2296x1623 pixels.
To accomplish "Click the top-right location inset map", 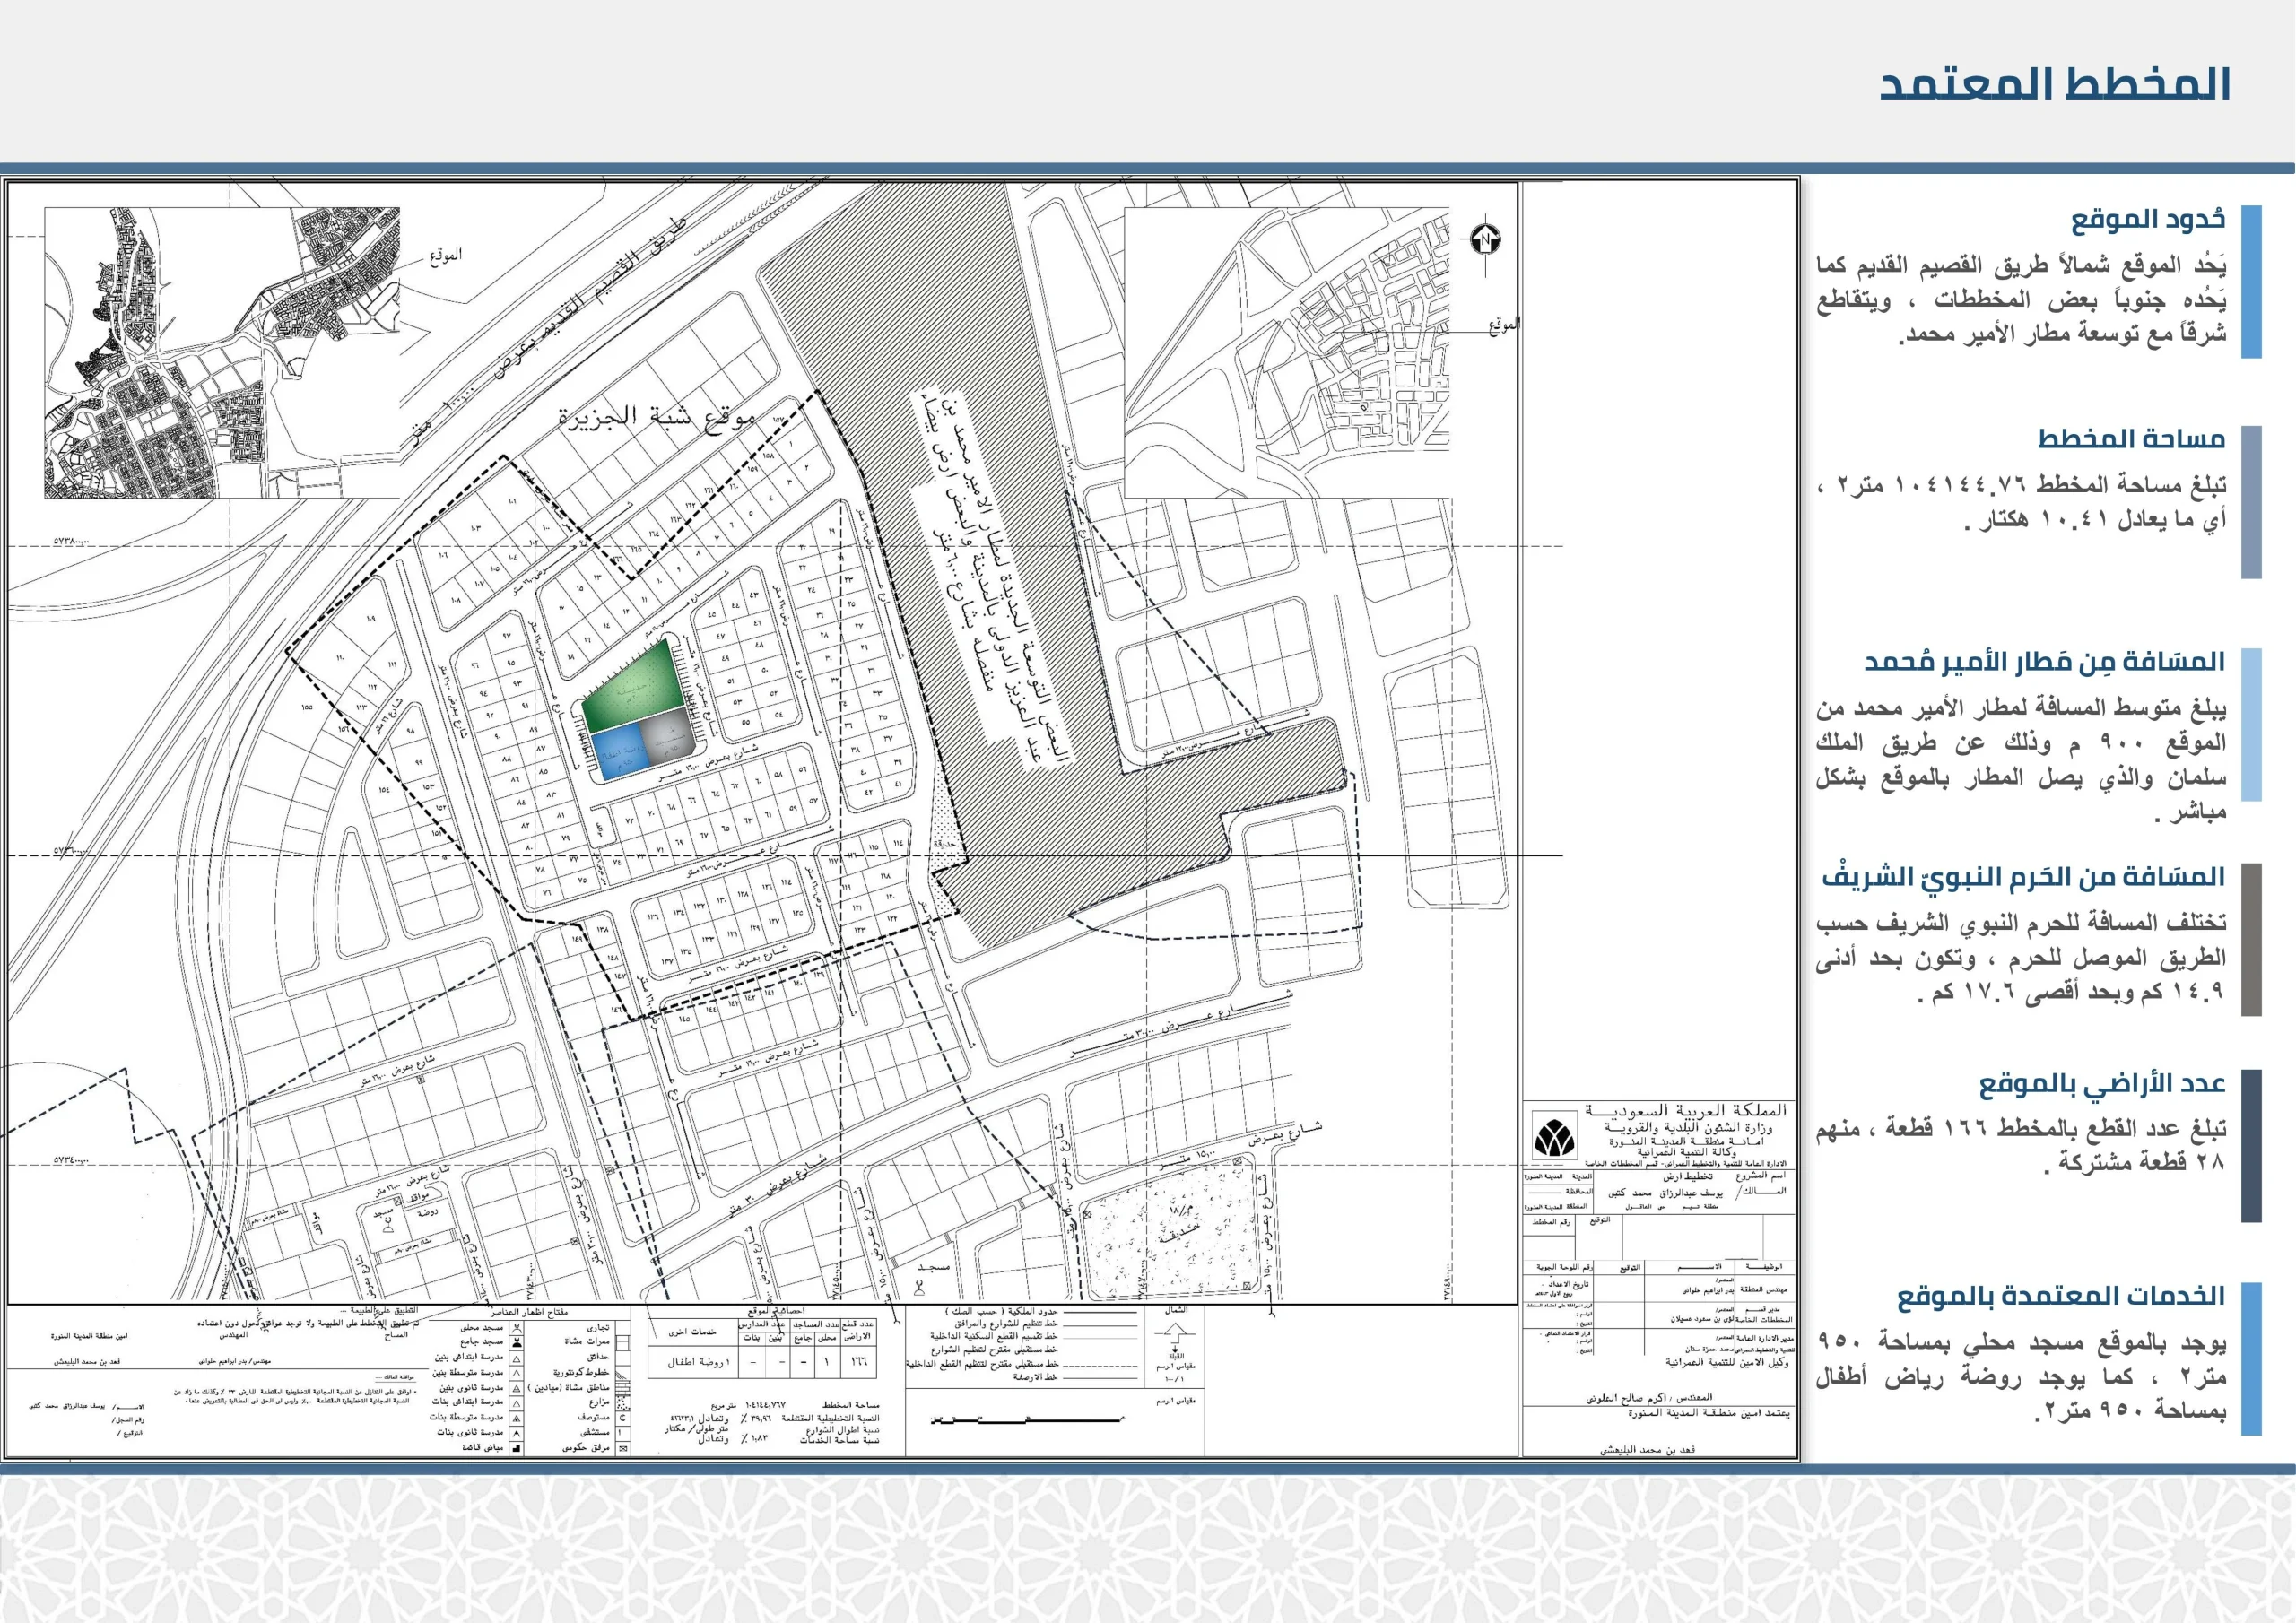I will 1286,352.
